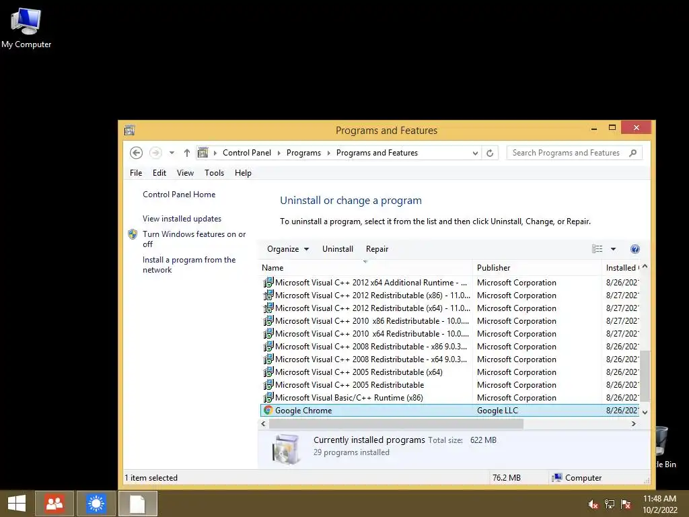
Task: Click the Uninstall toolbar button
Action: (338, 249)
